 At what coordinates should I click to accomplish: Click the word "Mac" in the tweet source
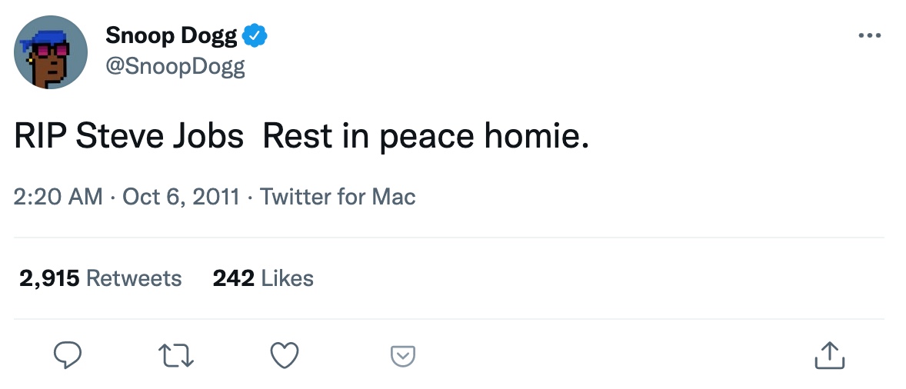[x=394, y=196]
